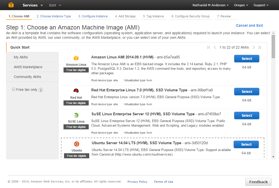
Task: Click 64-bit label under Amazon Linux Select
Action: [x=247, y=67]
